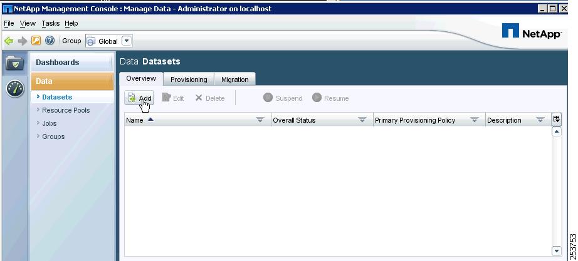Click the Global group selector field
The image size is (578, 261).
tap(108, 41)
